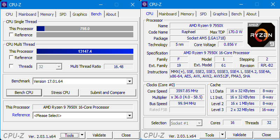Click the Code Name value Raphael
The height and width of the screenshot is (140, 280).
(x=189, y=32)
